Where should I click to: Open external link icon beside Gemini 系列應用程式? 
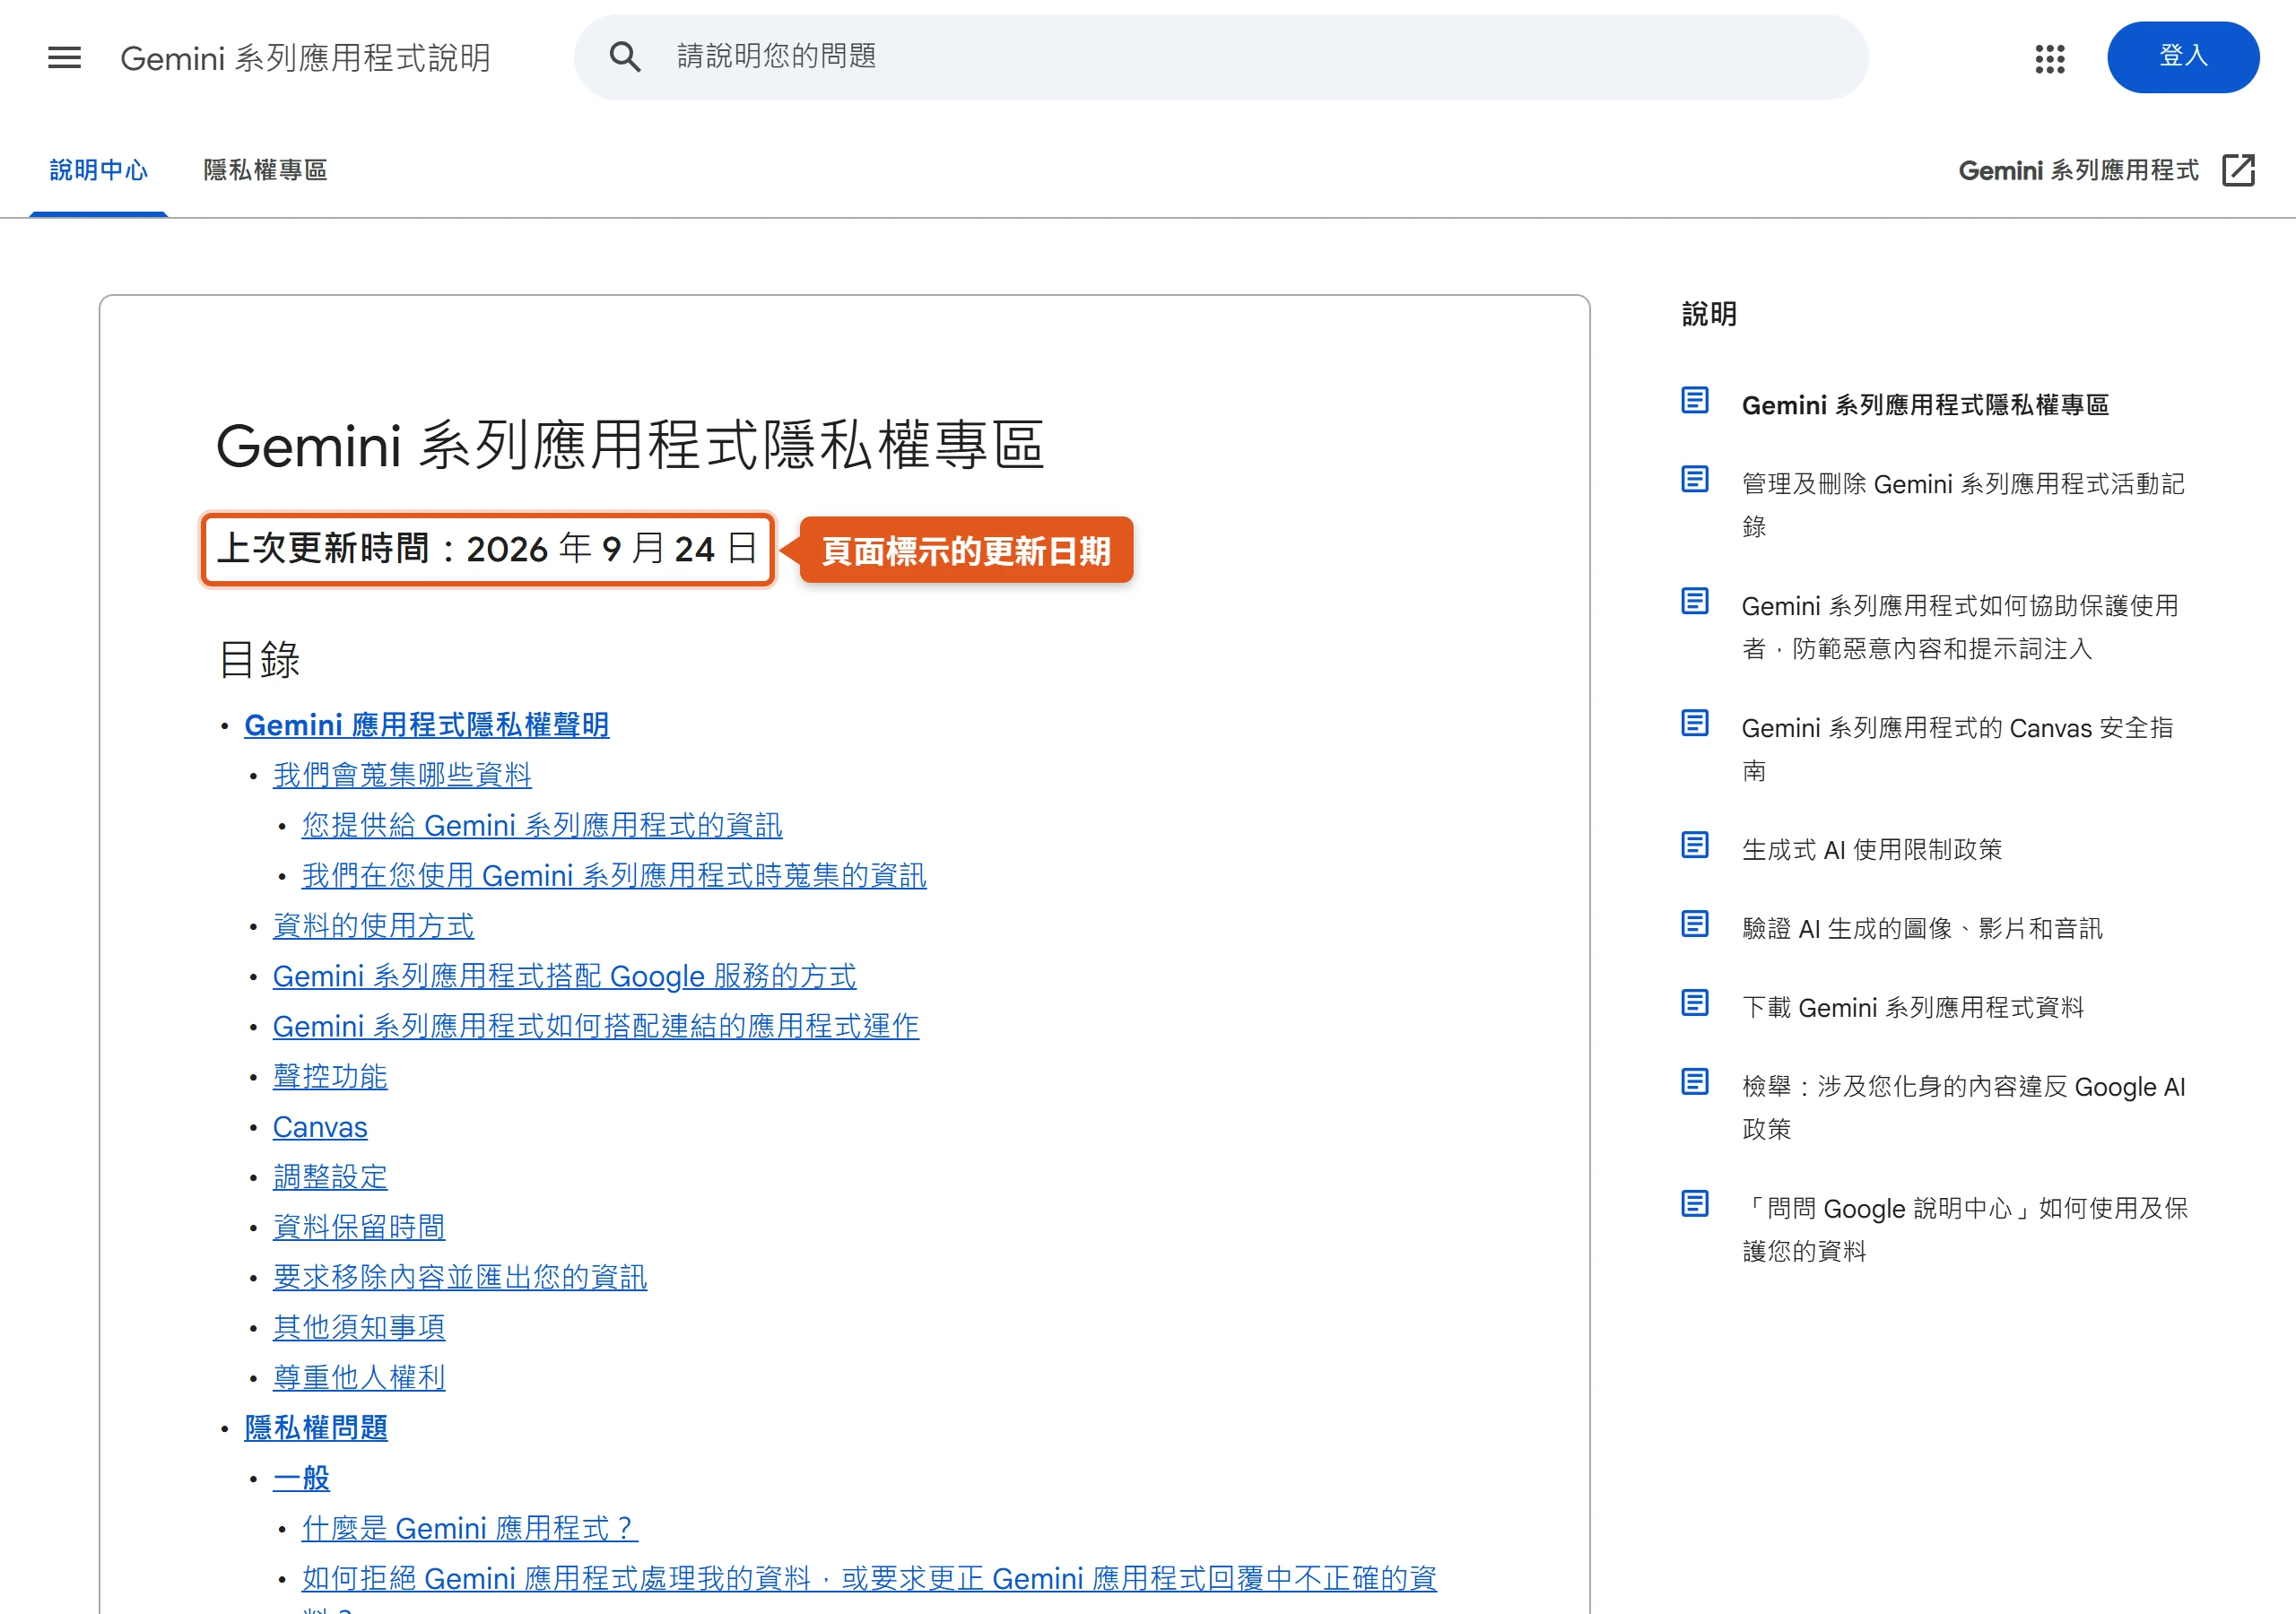click(2238, 170)
